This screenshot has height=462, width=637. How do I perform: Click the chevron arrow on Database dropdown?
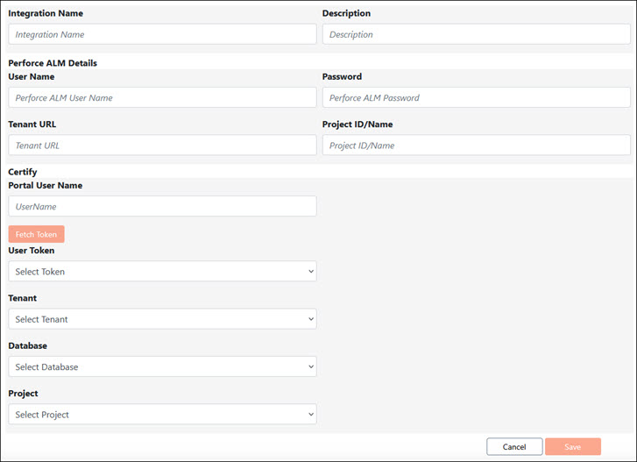[x=310, y=366]
